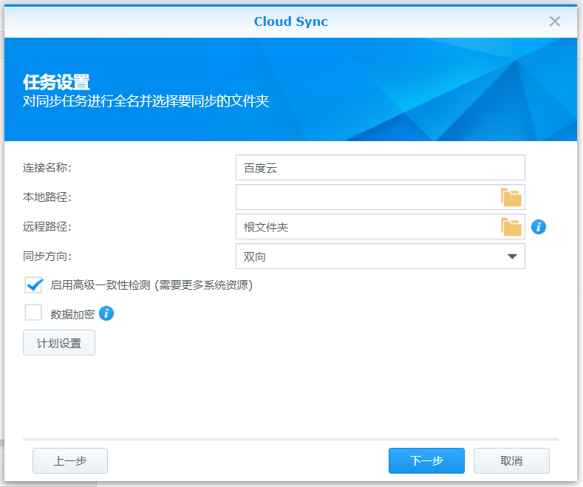
Task: Disable 启用高级一致性检测 checkbox
Action: point(33,285)
